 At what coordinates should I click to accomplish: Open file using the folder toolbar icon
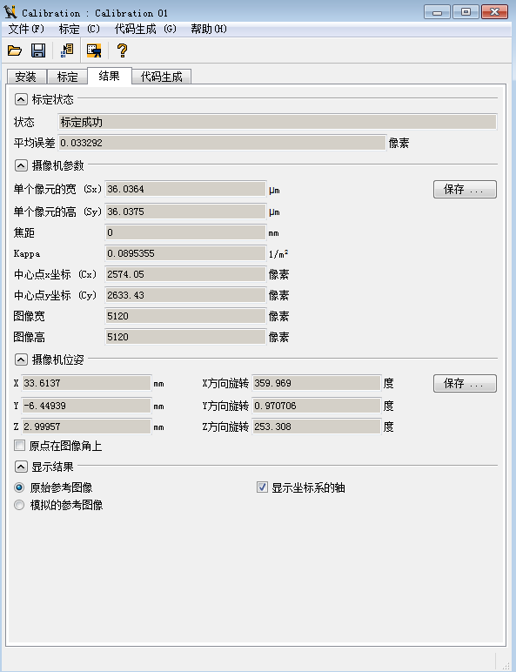pos(15,50)
